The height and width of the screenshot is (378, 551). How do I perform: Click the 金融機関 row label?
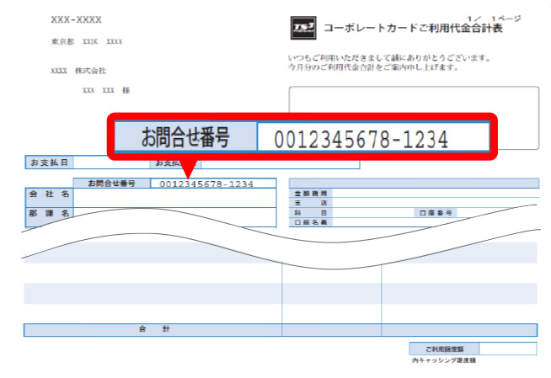pyautogui.click(x=311, y=193)
